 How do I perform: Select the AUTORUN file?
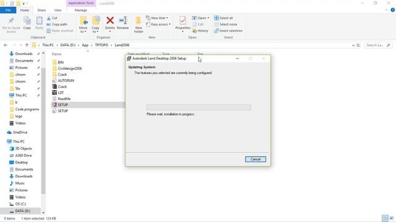[x=63, y=81]
